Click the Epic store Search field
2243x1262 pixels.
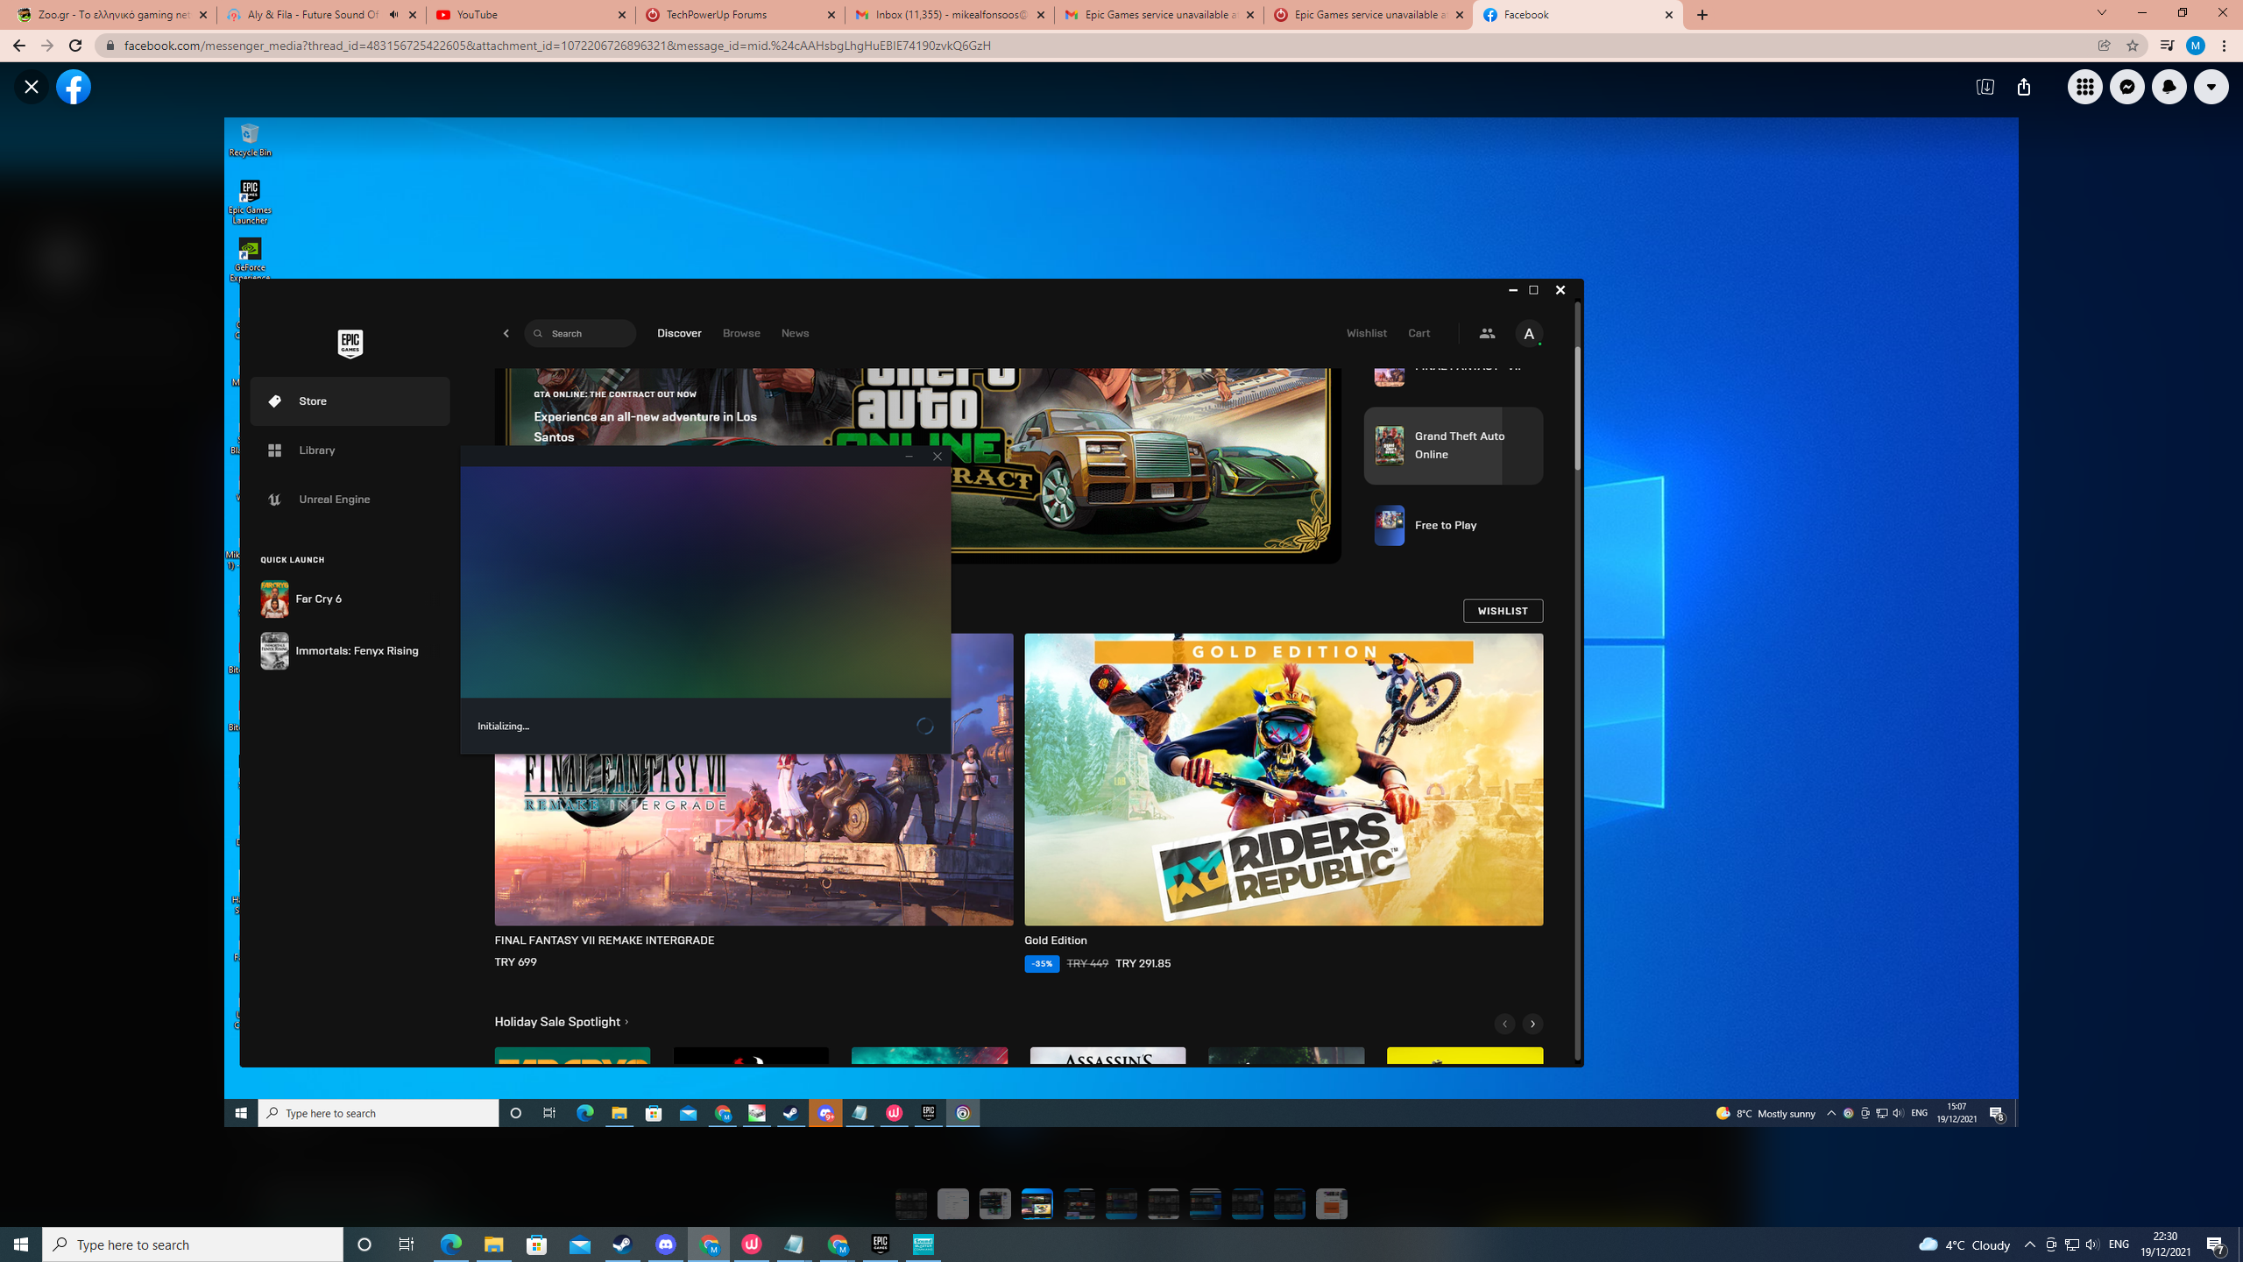coord(580,333)
